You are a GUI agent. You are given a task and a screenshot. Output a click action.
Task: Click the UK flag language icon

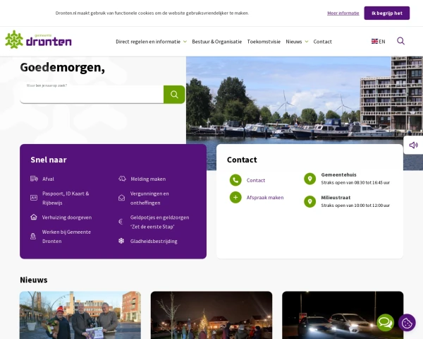[x=374, y=42]
